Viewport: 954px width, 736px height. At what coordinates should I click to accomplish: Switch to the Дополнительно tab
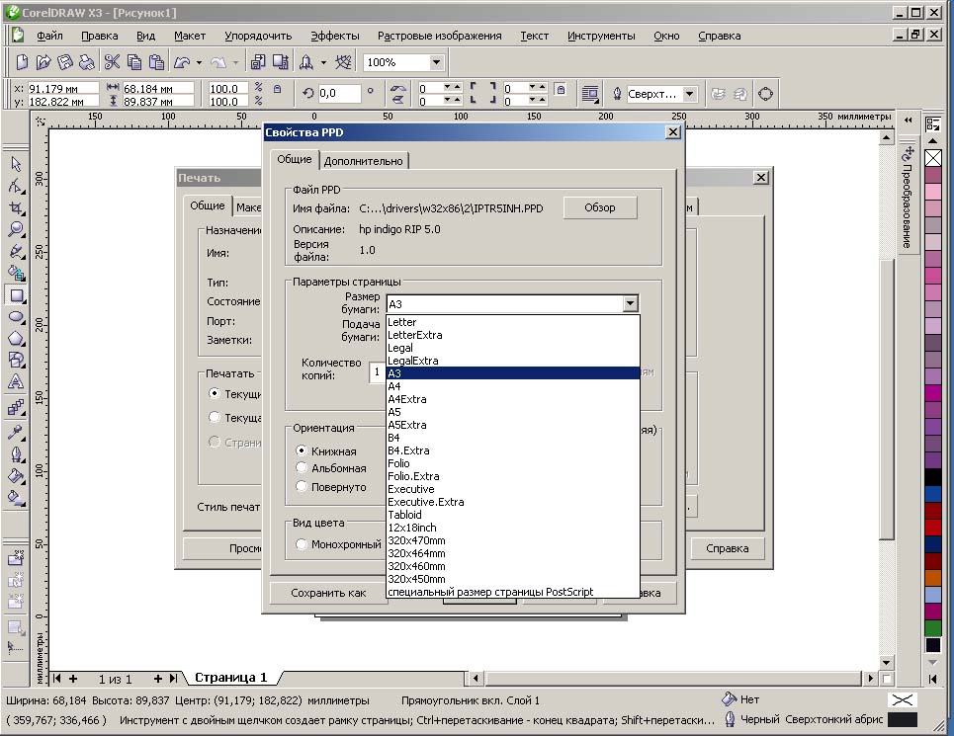(x=363, y=161)
